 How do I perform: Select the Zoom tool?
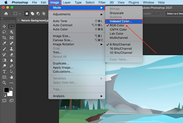[4, 83]
